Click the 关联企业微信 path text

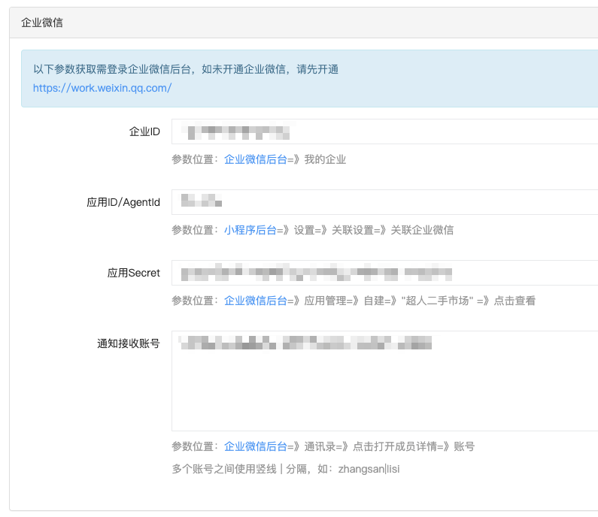422,230
